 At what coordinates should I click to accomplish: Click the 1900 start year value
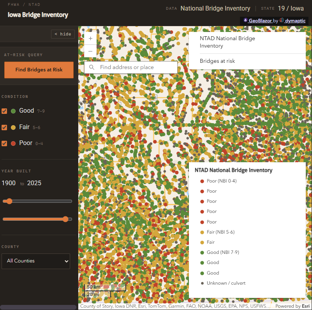coord(9,183)
